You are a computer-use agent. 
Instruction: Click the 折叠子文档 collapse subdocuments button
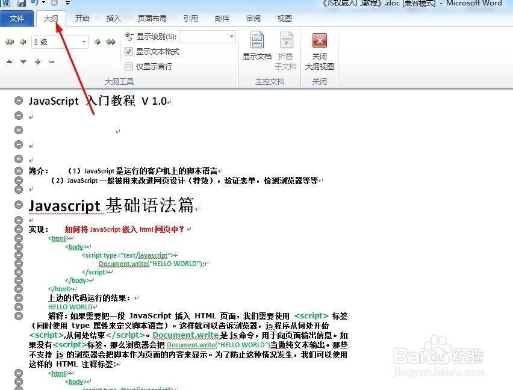[x=285, y=50]
